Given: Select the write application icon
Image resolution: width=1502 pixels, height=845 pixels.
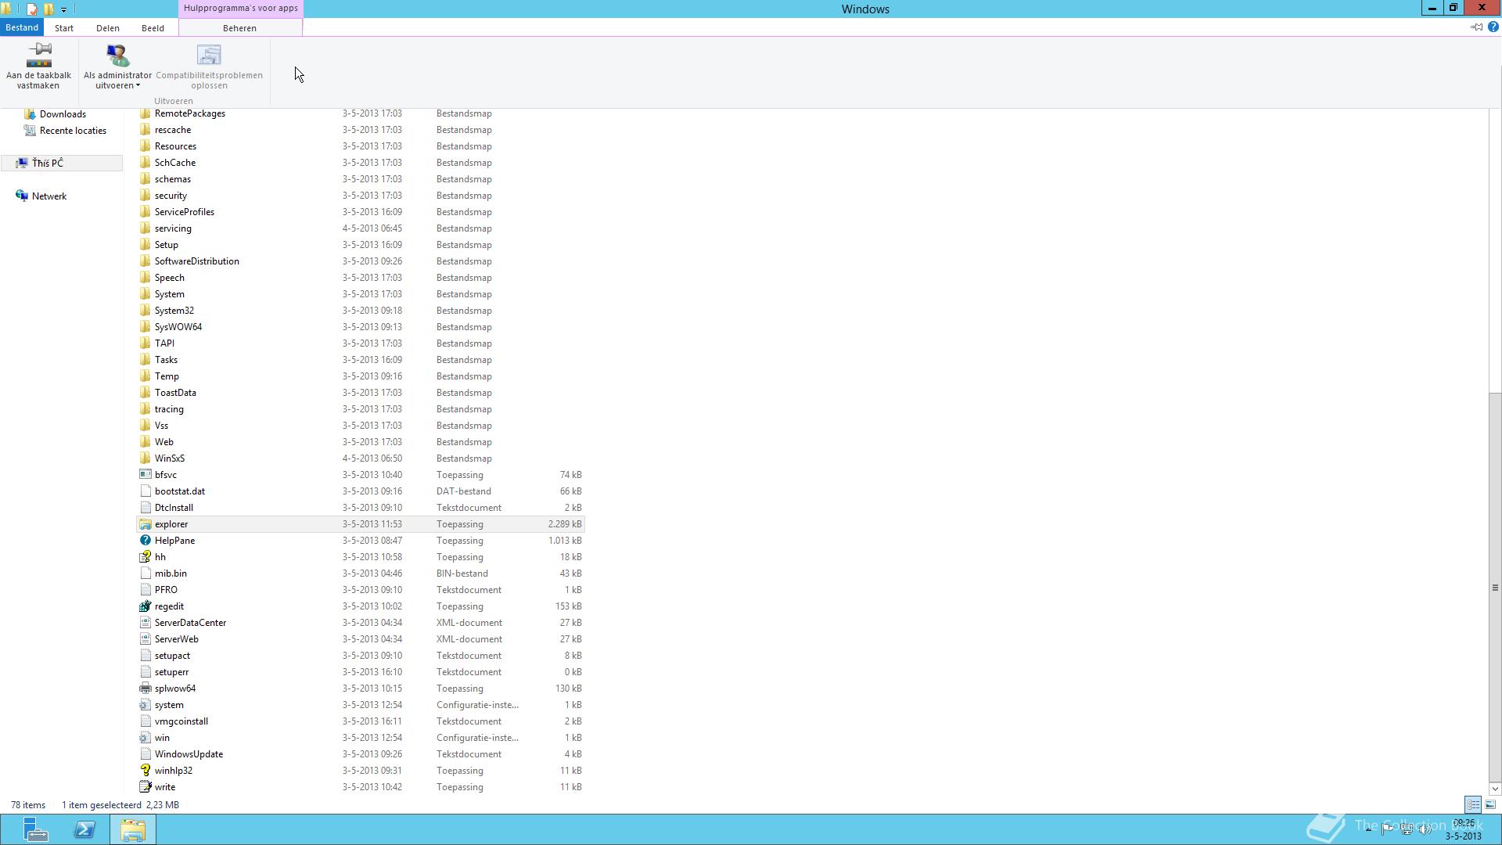Looking at the screenshot, I should [145, 787].
